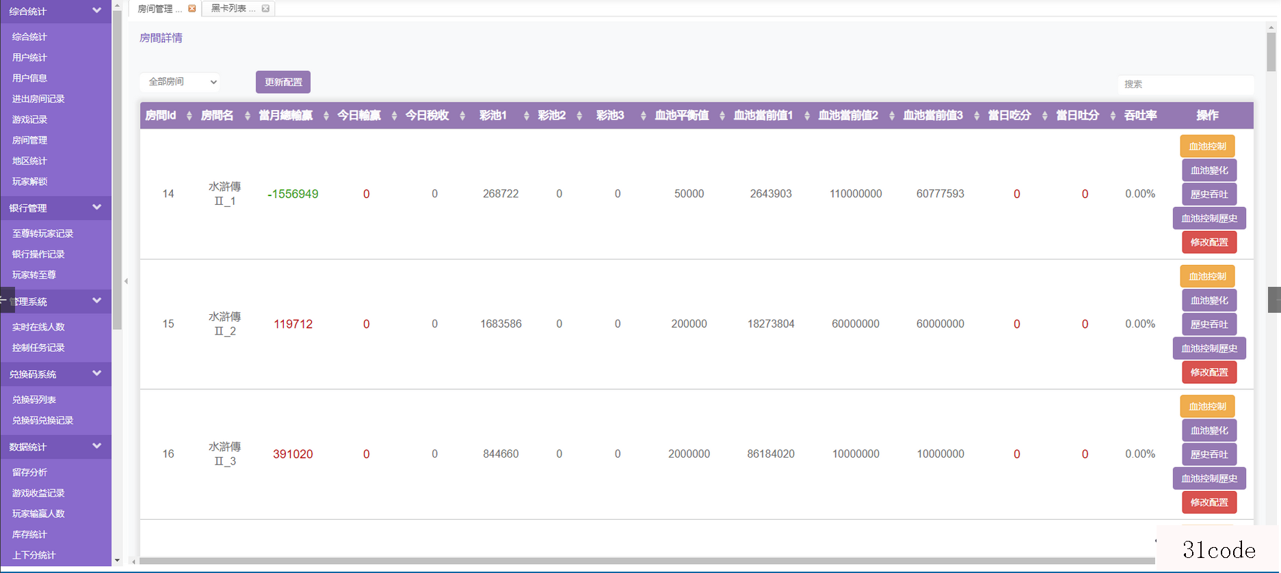The height and width of the screenshot is (573, 1281).
Task: Open 房间管理 in the sidebar
Action: [x=29, y=140]
